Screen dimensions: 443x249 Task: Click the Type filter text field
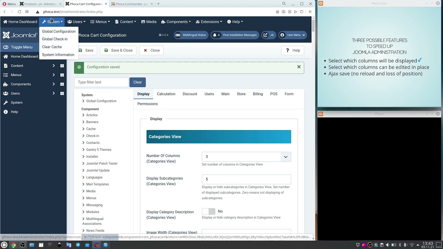(102, 82)
